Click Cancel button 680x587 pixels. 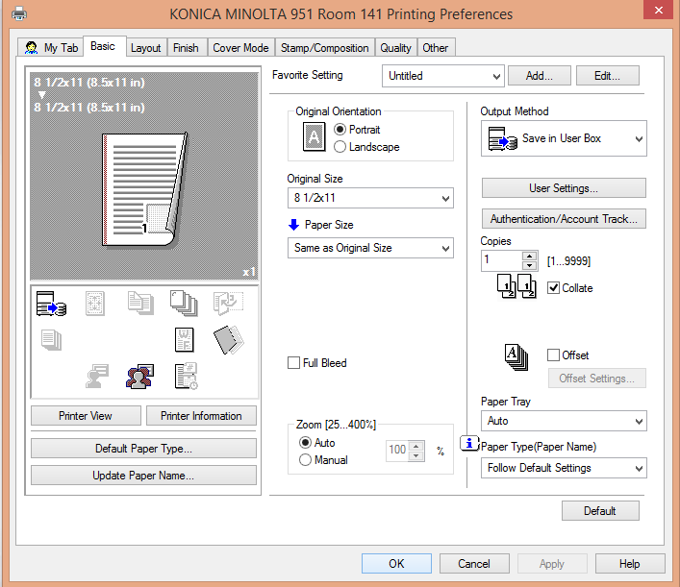[x=474, y=564]
